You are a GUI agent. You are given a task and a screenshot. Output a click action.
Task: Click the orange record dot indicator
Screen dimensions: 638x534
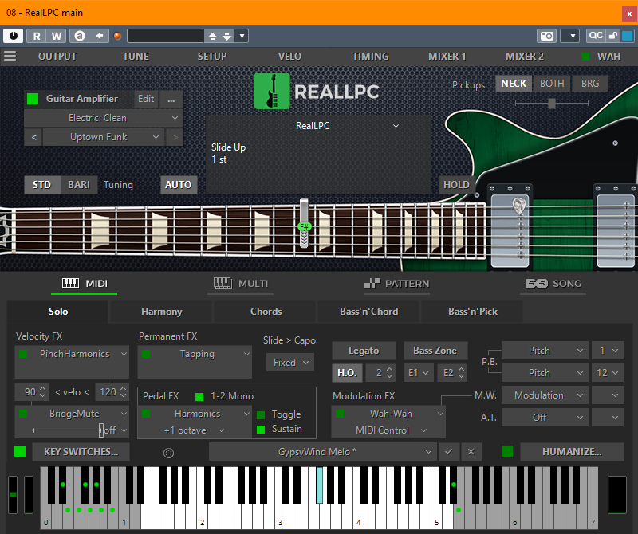coord(117,36)
